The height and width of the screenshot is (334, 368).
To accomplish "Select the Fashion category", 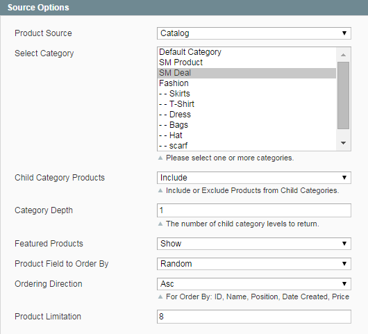I will (247, 83).
